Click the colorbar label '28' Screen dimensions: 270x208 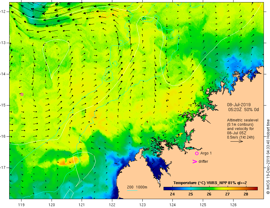coord(246,194)
